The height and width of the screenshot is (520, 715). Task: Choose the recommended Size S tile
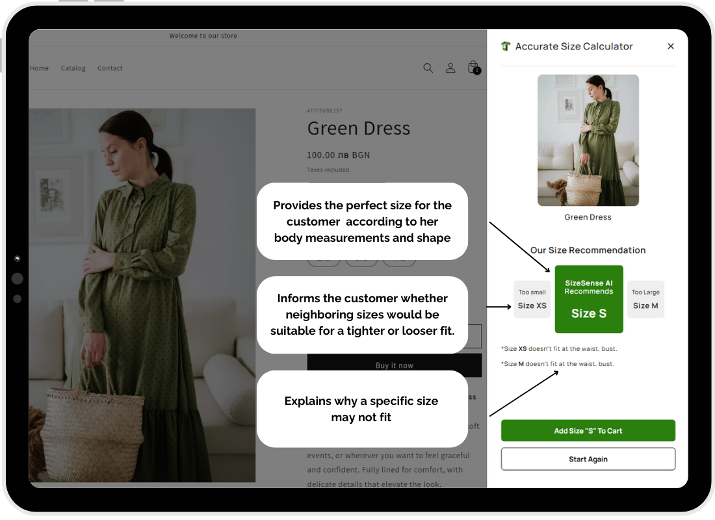pyautogui.click(x=589, y=300)
